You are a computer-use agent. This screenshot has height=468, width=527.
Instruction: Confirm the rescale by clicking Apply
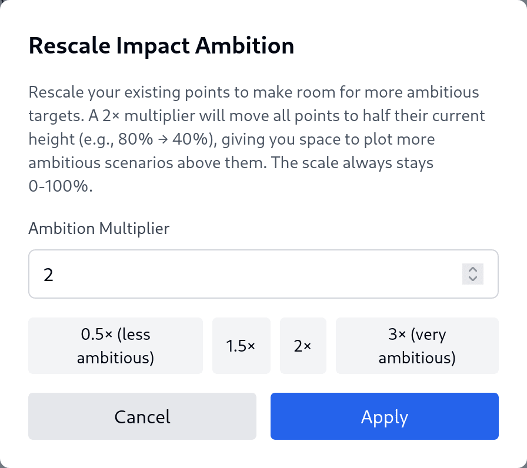385,416
